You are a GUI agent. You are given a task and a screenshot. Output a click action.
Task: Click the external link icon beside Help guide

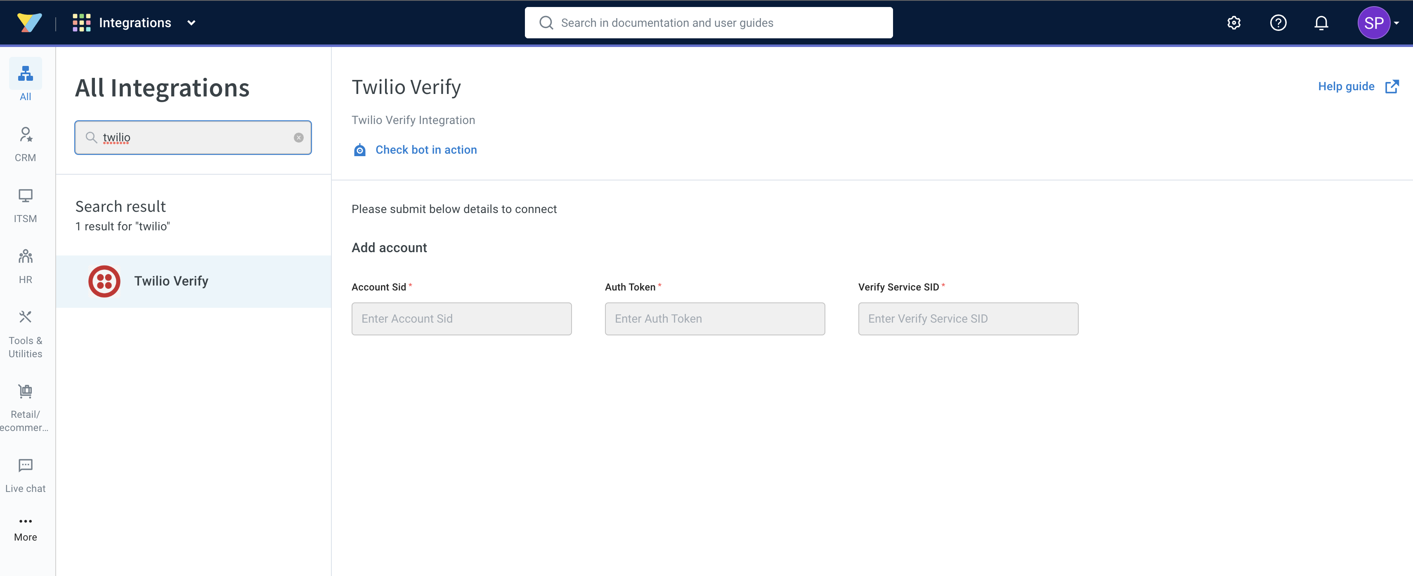tap(1392, 87)
